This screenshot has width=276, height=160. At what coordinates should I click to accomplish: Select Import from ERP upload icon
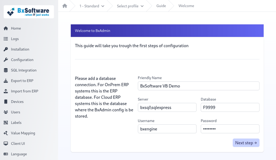(x=6, y=91)
